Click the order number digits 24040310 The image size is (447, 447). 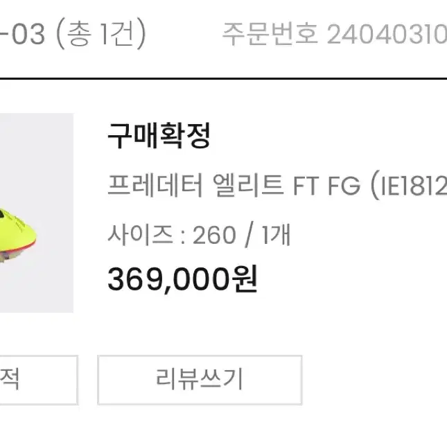(387, 35)
